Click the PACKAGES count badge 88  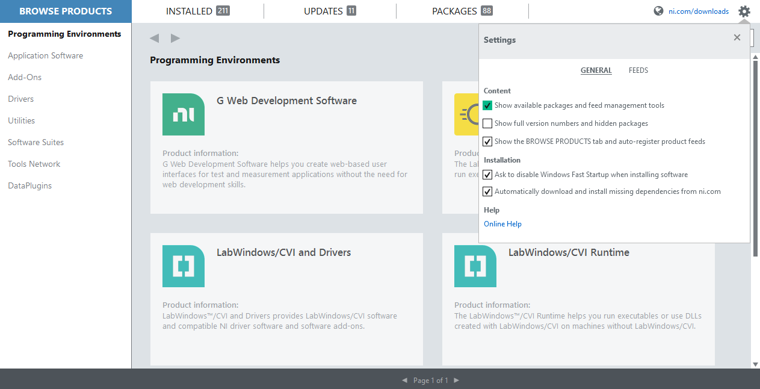(x=487, y=11)
